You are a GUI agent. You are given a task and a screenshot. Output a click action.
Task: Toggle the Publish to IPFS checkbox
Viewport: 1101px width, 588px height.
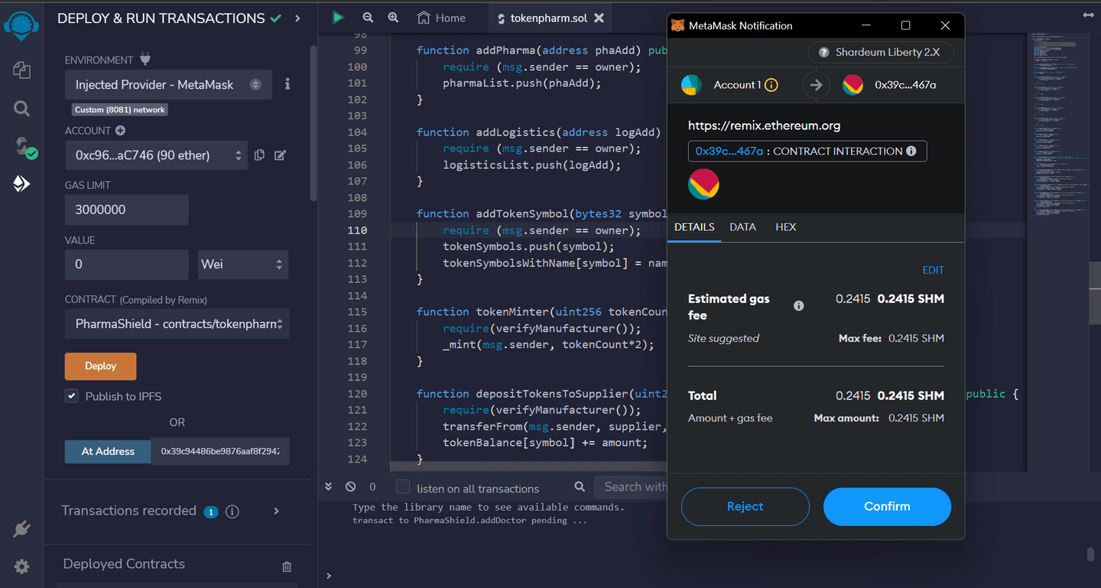coord(72,396)
